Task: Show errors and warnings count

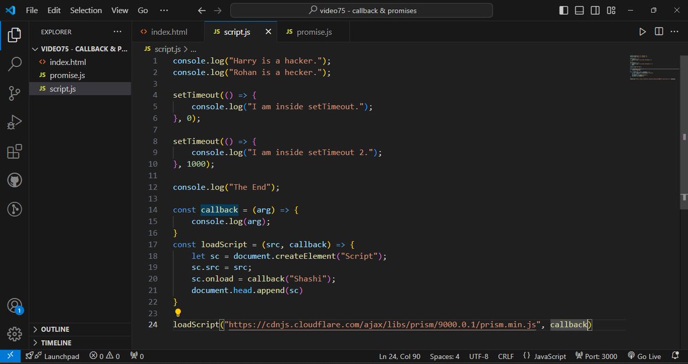Action: 105,356
